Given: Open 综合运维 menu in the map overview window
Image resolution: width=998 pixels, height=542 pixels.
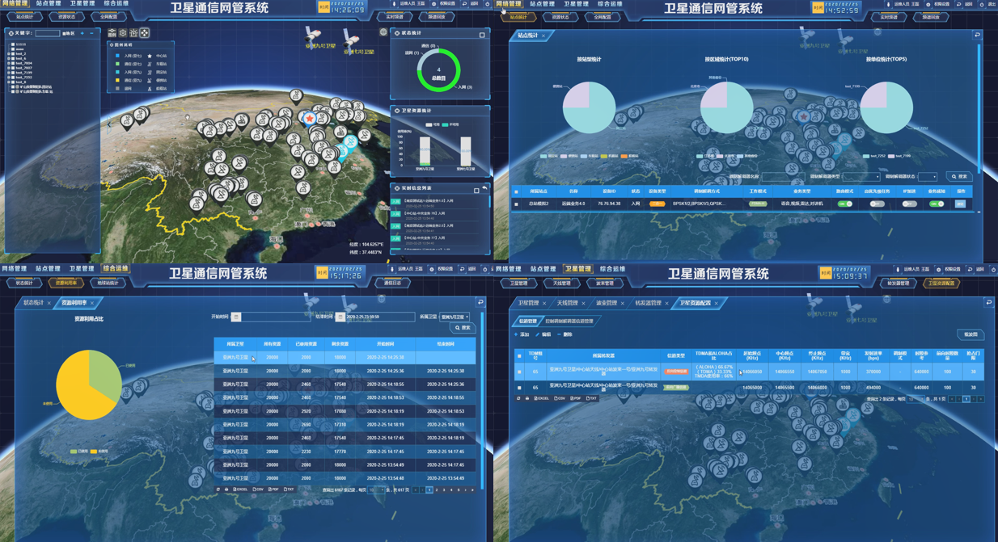Looking at the screenshot, I should [x=116, y=4].
